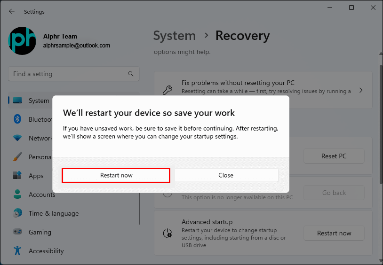Open the Accounts settings category

click(42, 195)
